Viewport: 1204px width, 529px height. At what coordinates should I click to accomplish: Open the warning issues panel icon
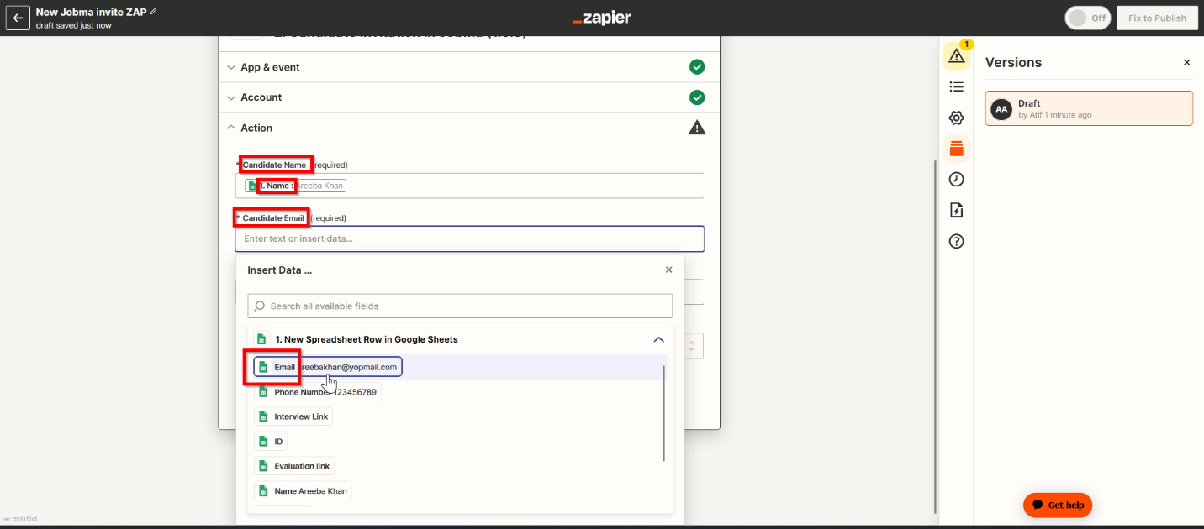956,55
